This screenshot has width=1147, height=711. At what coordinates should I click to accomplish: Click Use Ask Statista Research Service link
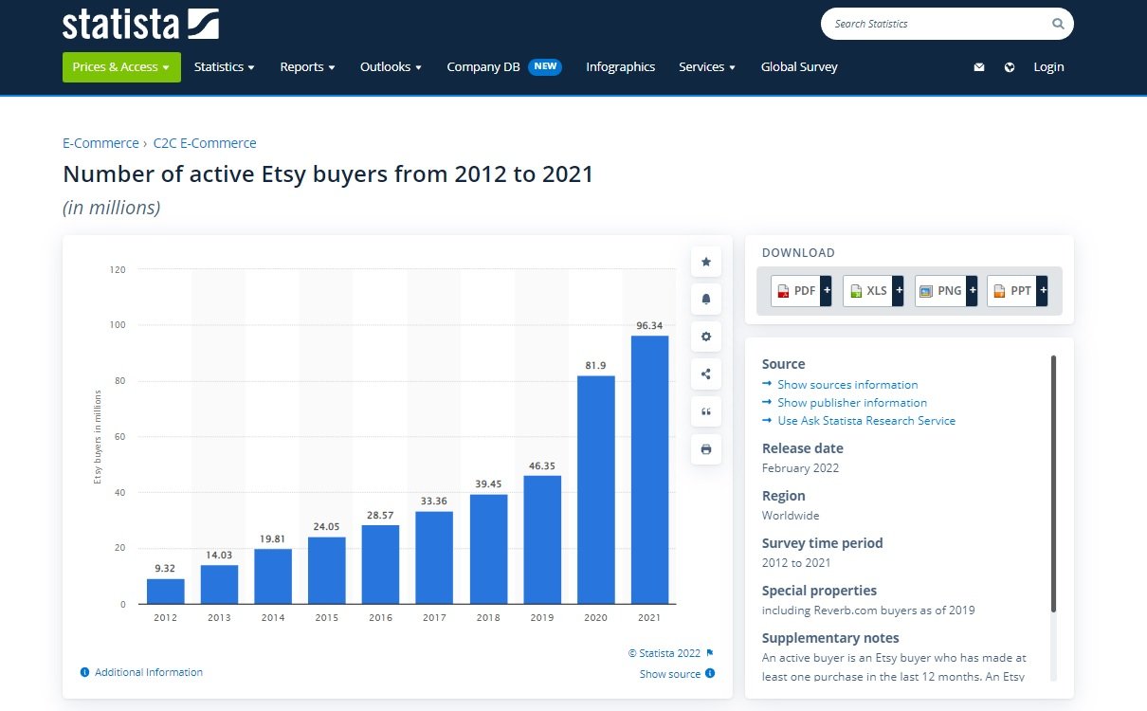(x=866, y=421)
